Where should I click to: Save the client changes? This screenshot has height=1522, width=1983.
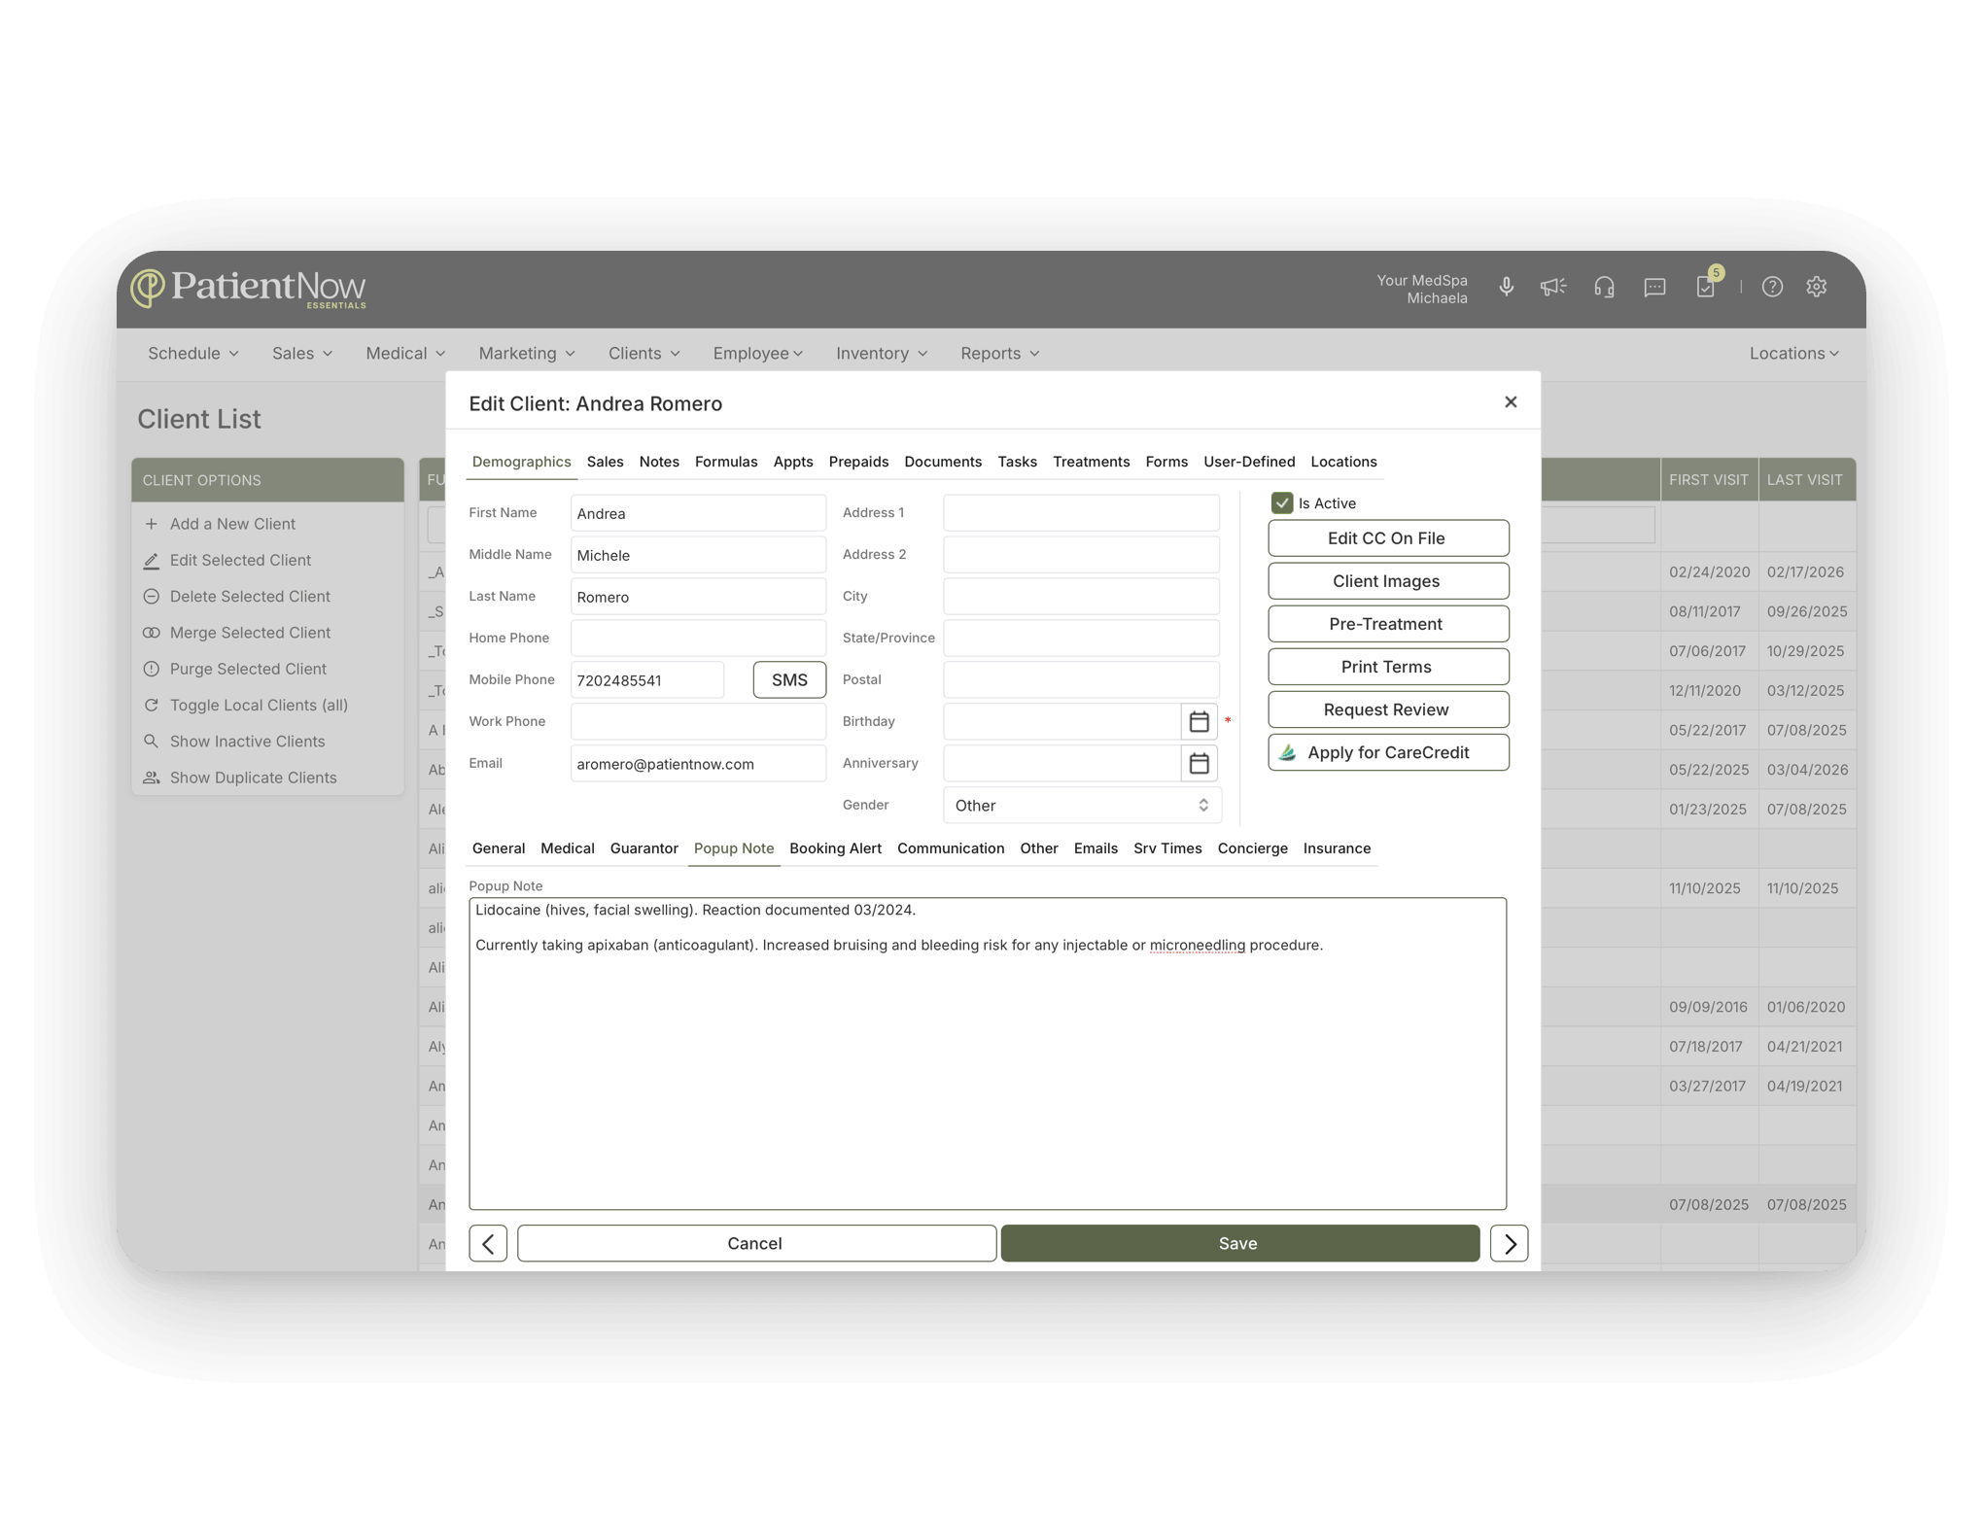click(1239, 1243)
